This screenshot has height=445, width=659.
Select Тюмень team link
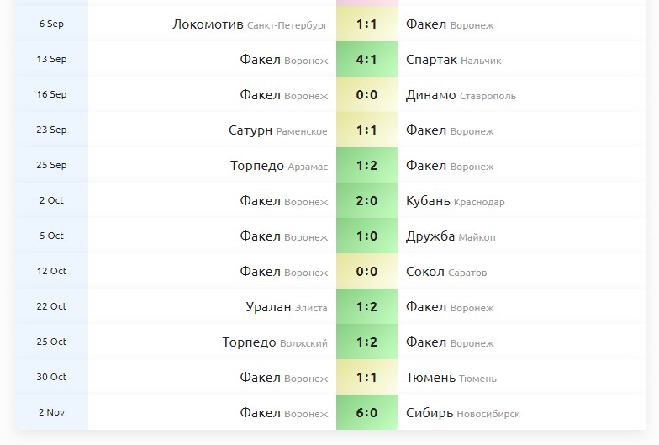(x=451, y=378)
